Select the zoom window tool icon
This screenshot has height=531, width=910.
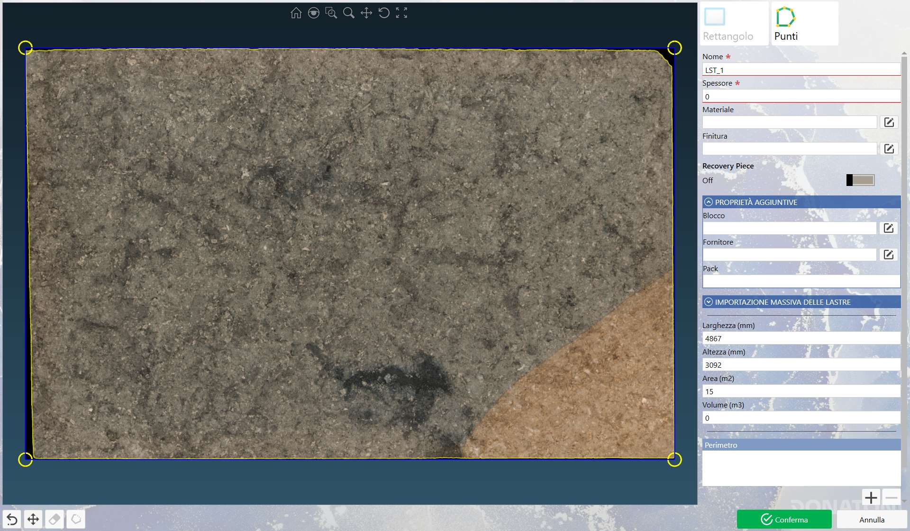(331, 13)
